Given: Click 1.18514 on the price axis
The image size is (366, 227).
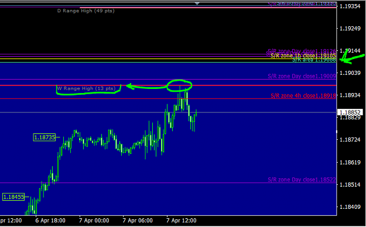Looking at the screenshot, I should [x=350, y=184].
